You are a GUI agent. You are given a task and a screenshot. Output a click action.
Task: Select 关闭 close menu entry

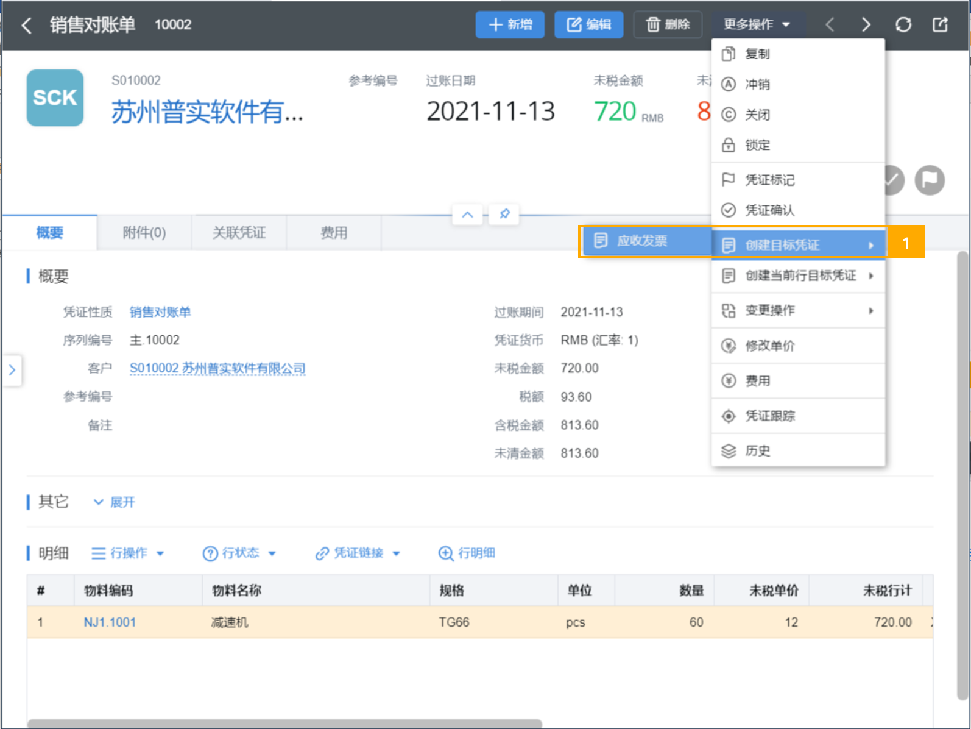point(798,115)
